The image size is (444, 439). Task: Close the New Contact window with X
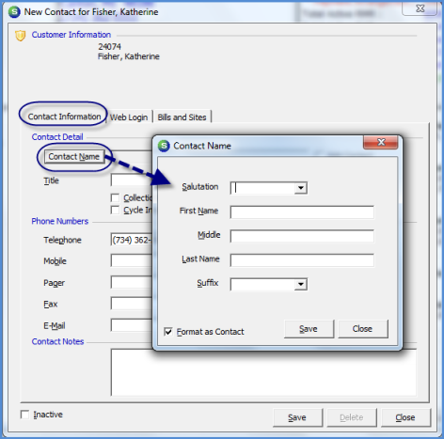click(x=420, y=8)
